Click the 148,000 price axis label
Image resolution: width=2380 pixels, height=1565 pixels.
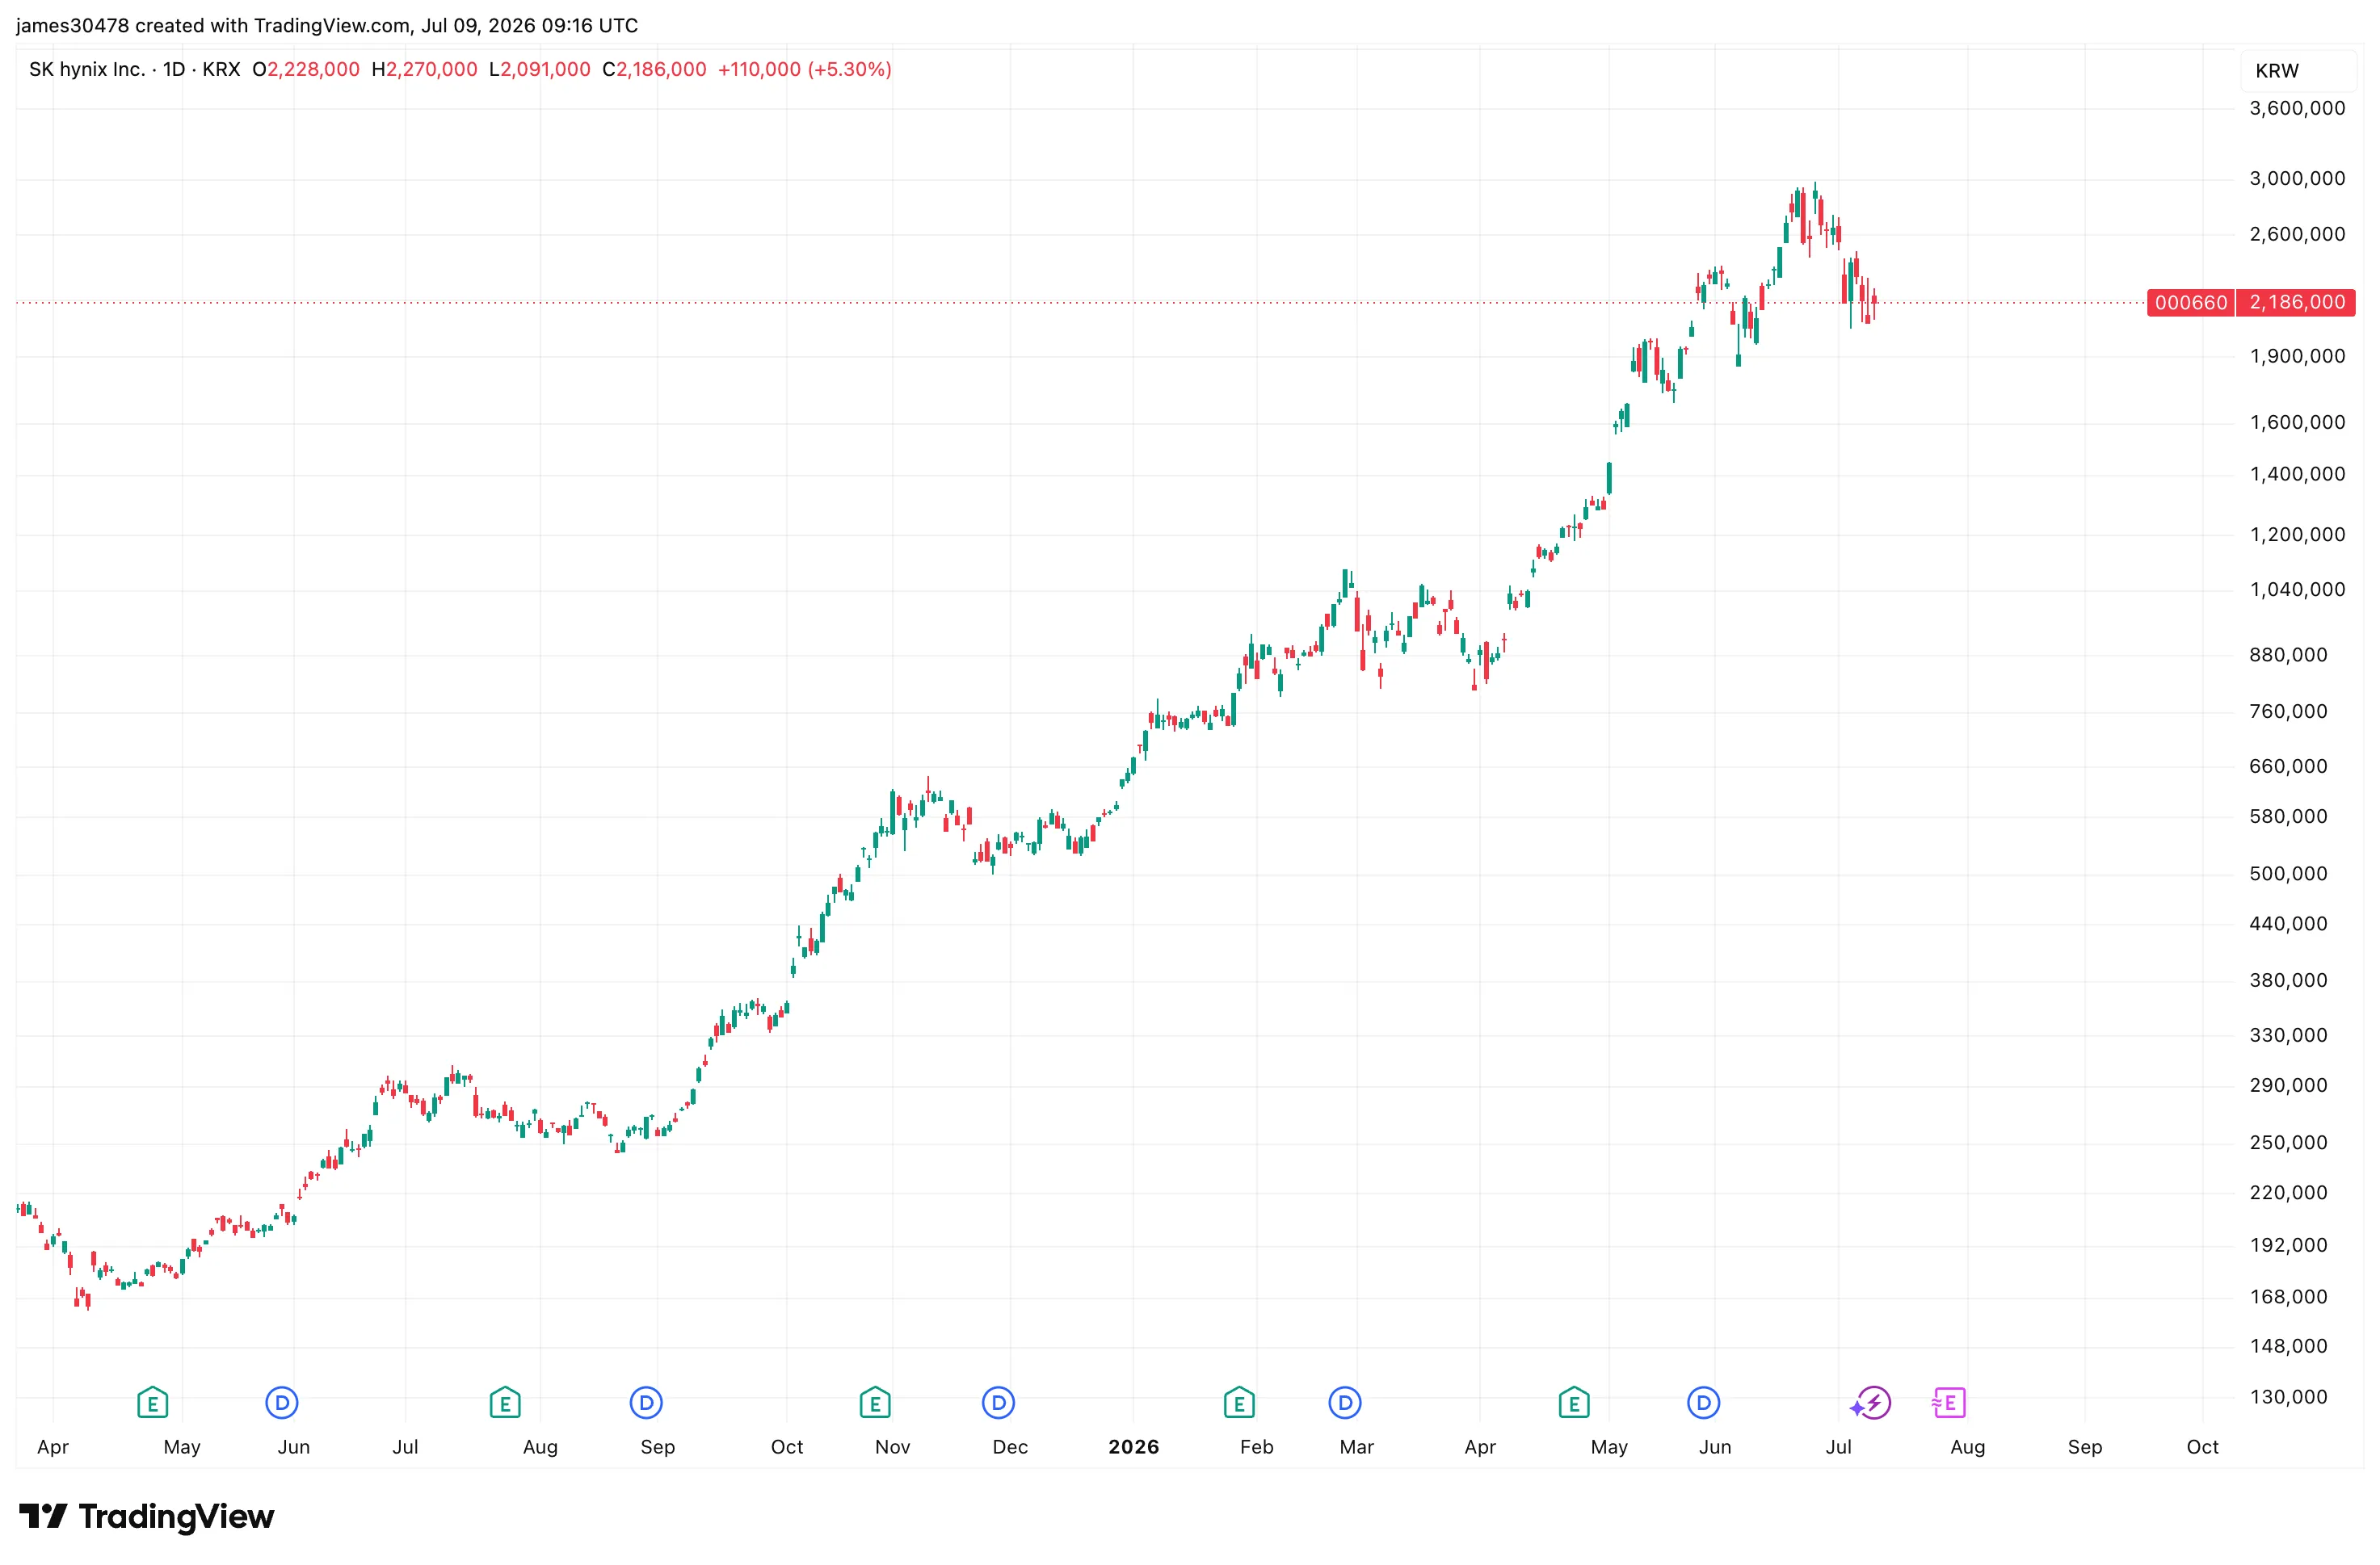pyautogui.click(x=2288, y=1347)
